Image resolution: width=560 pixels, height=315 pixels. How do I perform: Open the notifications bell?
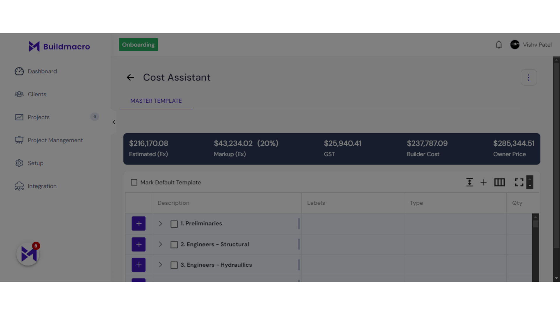coord(499,45)
